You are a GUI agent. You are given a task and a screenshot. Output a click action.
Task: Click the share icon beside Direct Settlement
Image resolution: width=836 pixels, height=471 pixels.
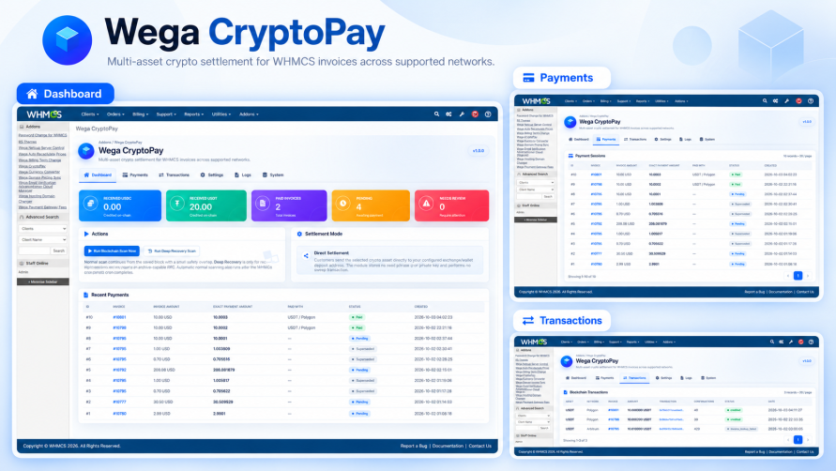[306, 256]
